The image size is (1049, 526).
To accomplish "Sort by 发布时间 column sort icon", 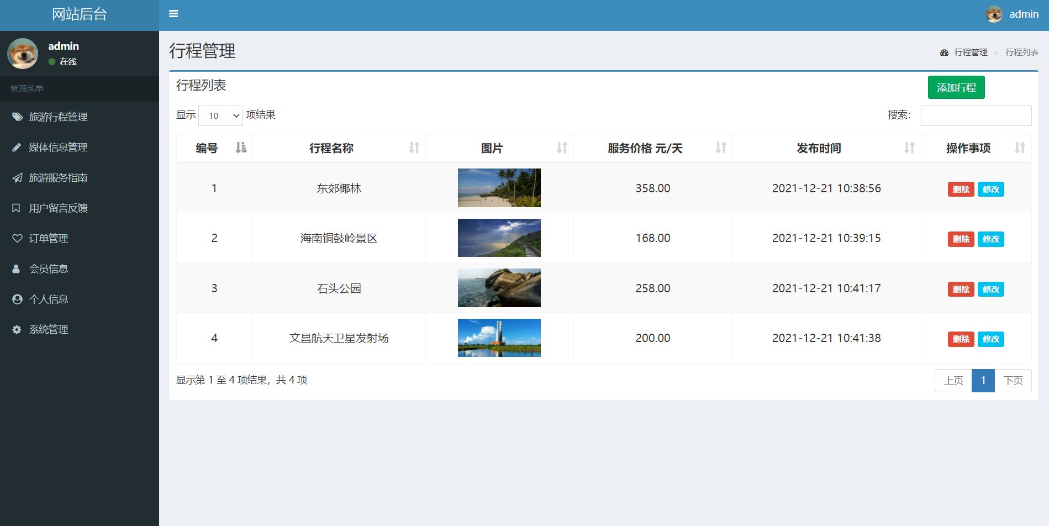I will tap(909, 148).
